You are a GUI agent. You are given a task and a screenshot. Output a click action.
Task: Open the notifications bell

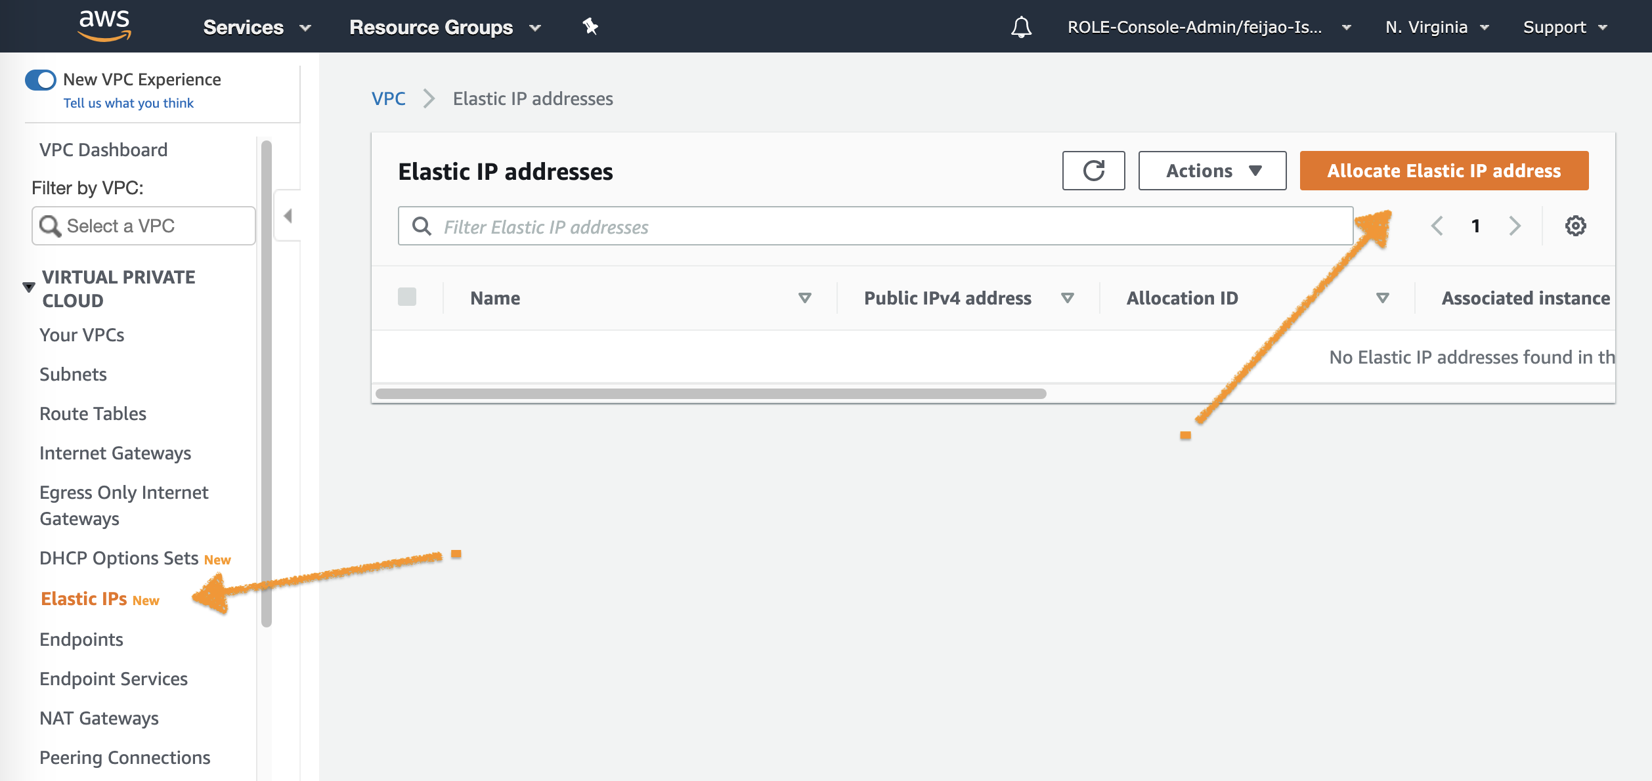[x=1021, y=27]
